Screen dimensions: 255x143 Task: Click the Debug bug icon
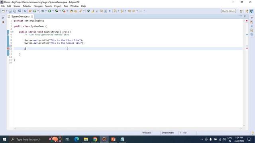[x=43, y=11]
